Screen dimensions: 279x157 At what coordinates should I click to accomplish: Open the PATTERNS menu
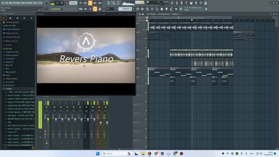17,3
